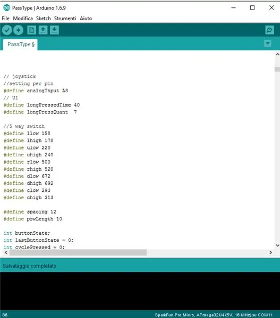Screen dimensions: 280x318
Task: Click the horizontal scrollbar thumb
Action: (x=78, y=252)
